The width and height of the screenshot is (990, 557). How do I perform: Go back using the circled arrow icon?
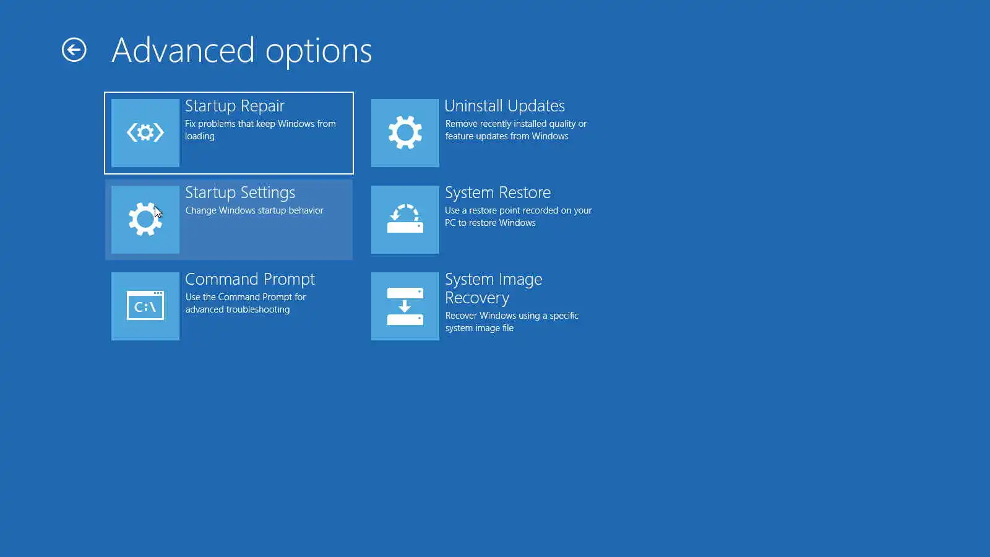(x=74, y=50)
